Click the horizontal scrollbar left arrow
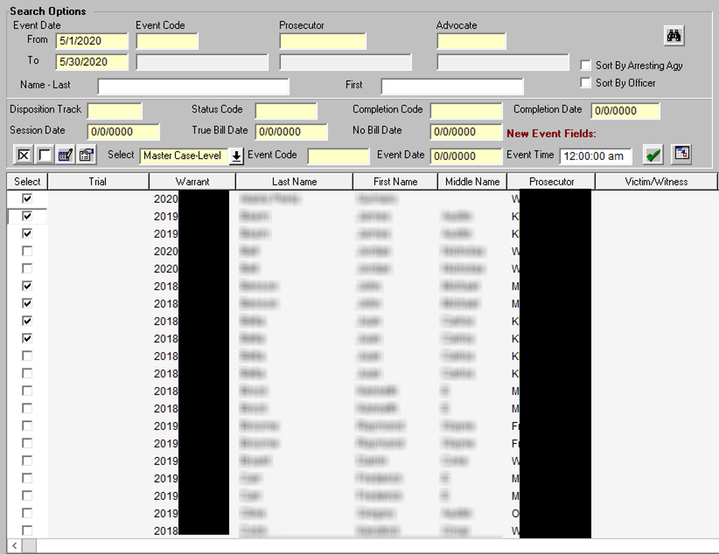 pyautogui.click(x=15, y=545)
